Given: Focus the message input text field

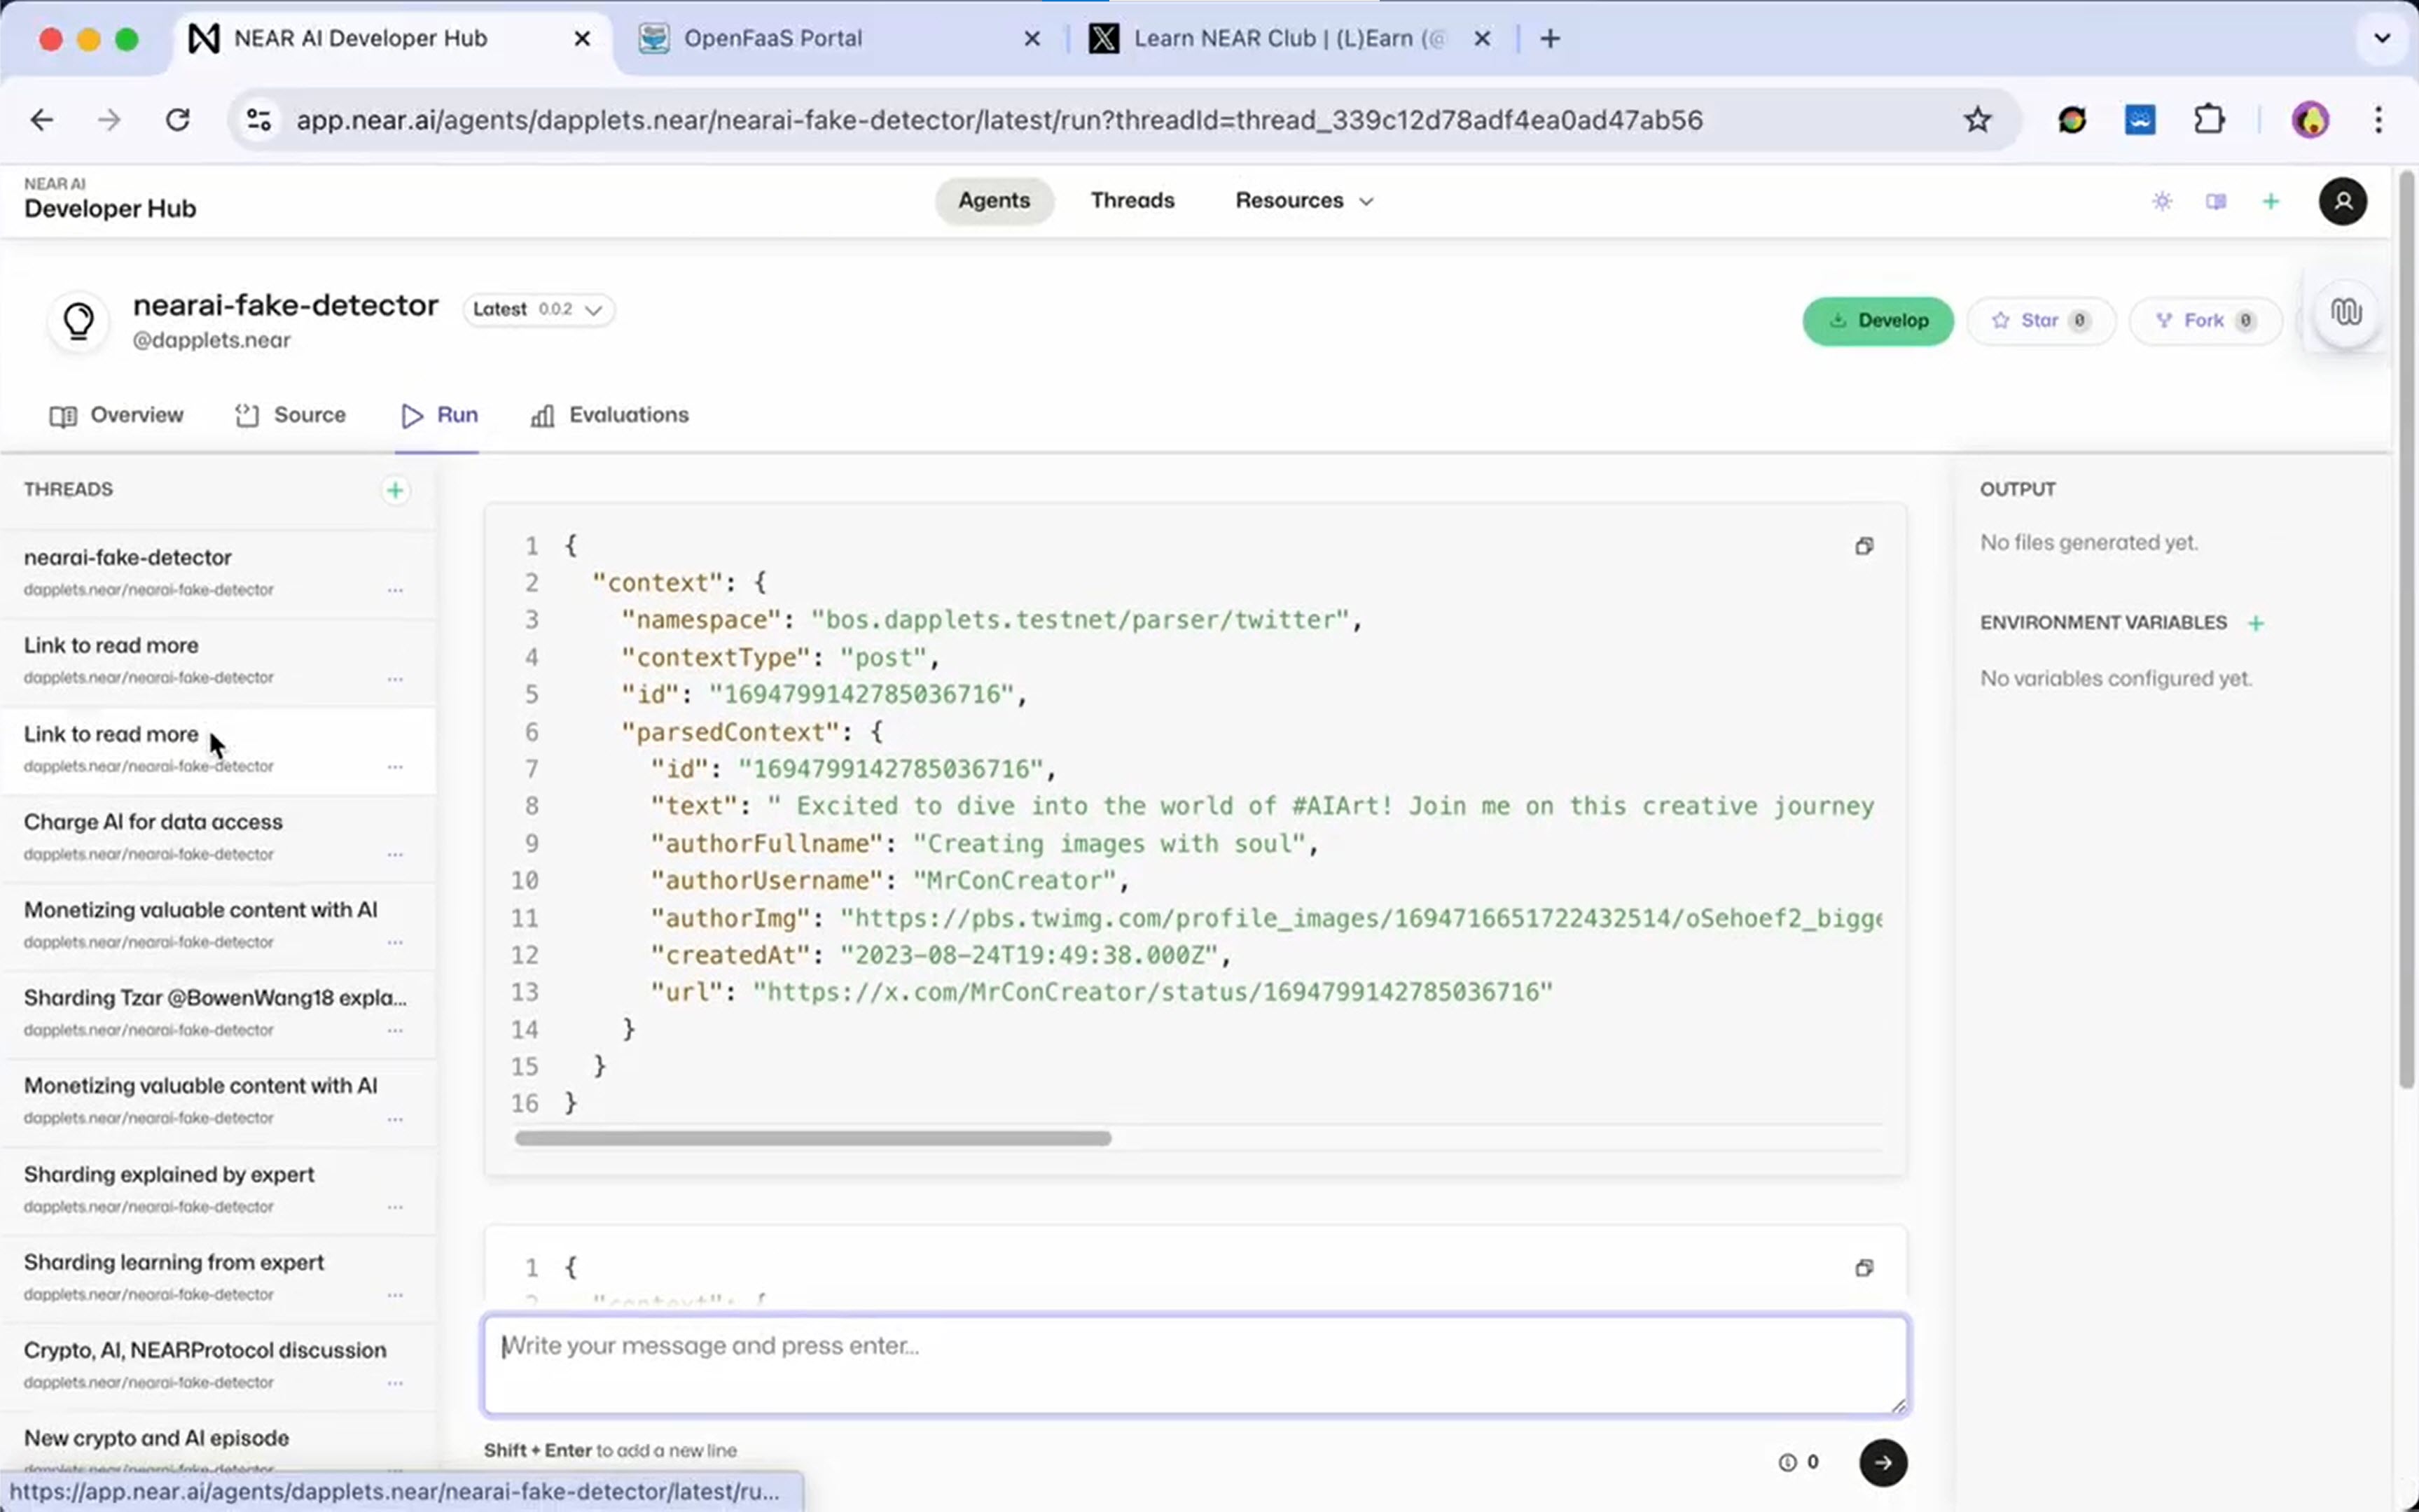Looking at the screenshot, I should click(x=1195, y=1364).
